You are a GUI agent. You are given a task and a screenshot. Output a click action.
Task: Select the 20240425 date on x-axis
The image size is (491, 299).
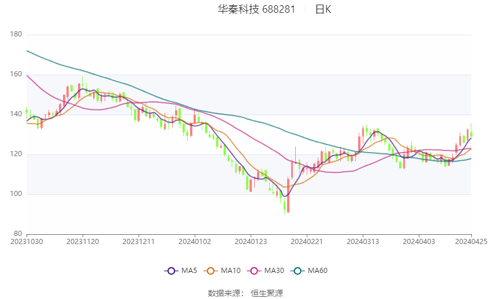(471, 241)
